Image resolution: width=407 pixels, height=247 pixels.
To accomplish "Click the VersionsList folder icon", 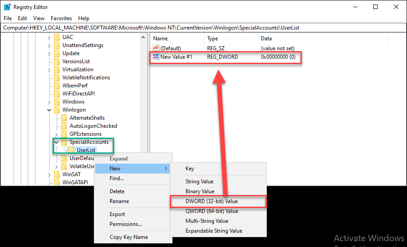I will [57, 61].
